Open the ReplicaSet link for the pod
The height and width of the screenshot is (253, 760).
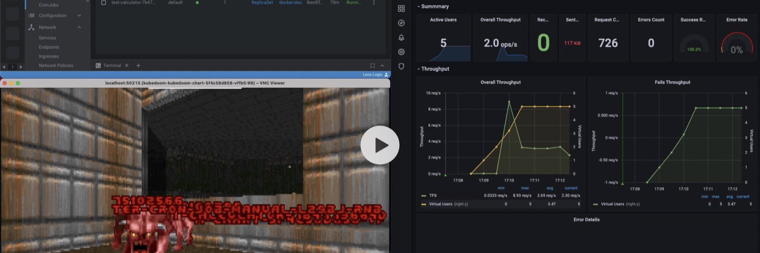click(262, 3)
